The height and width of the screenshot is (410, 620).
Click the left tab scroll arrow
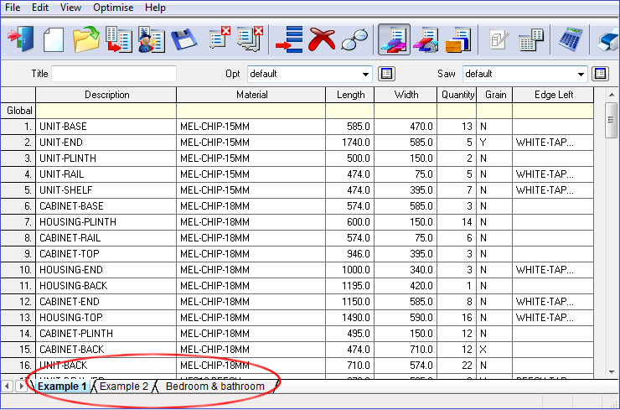click(x=7, y=386)
